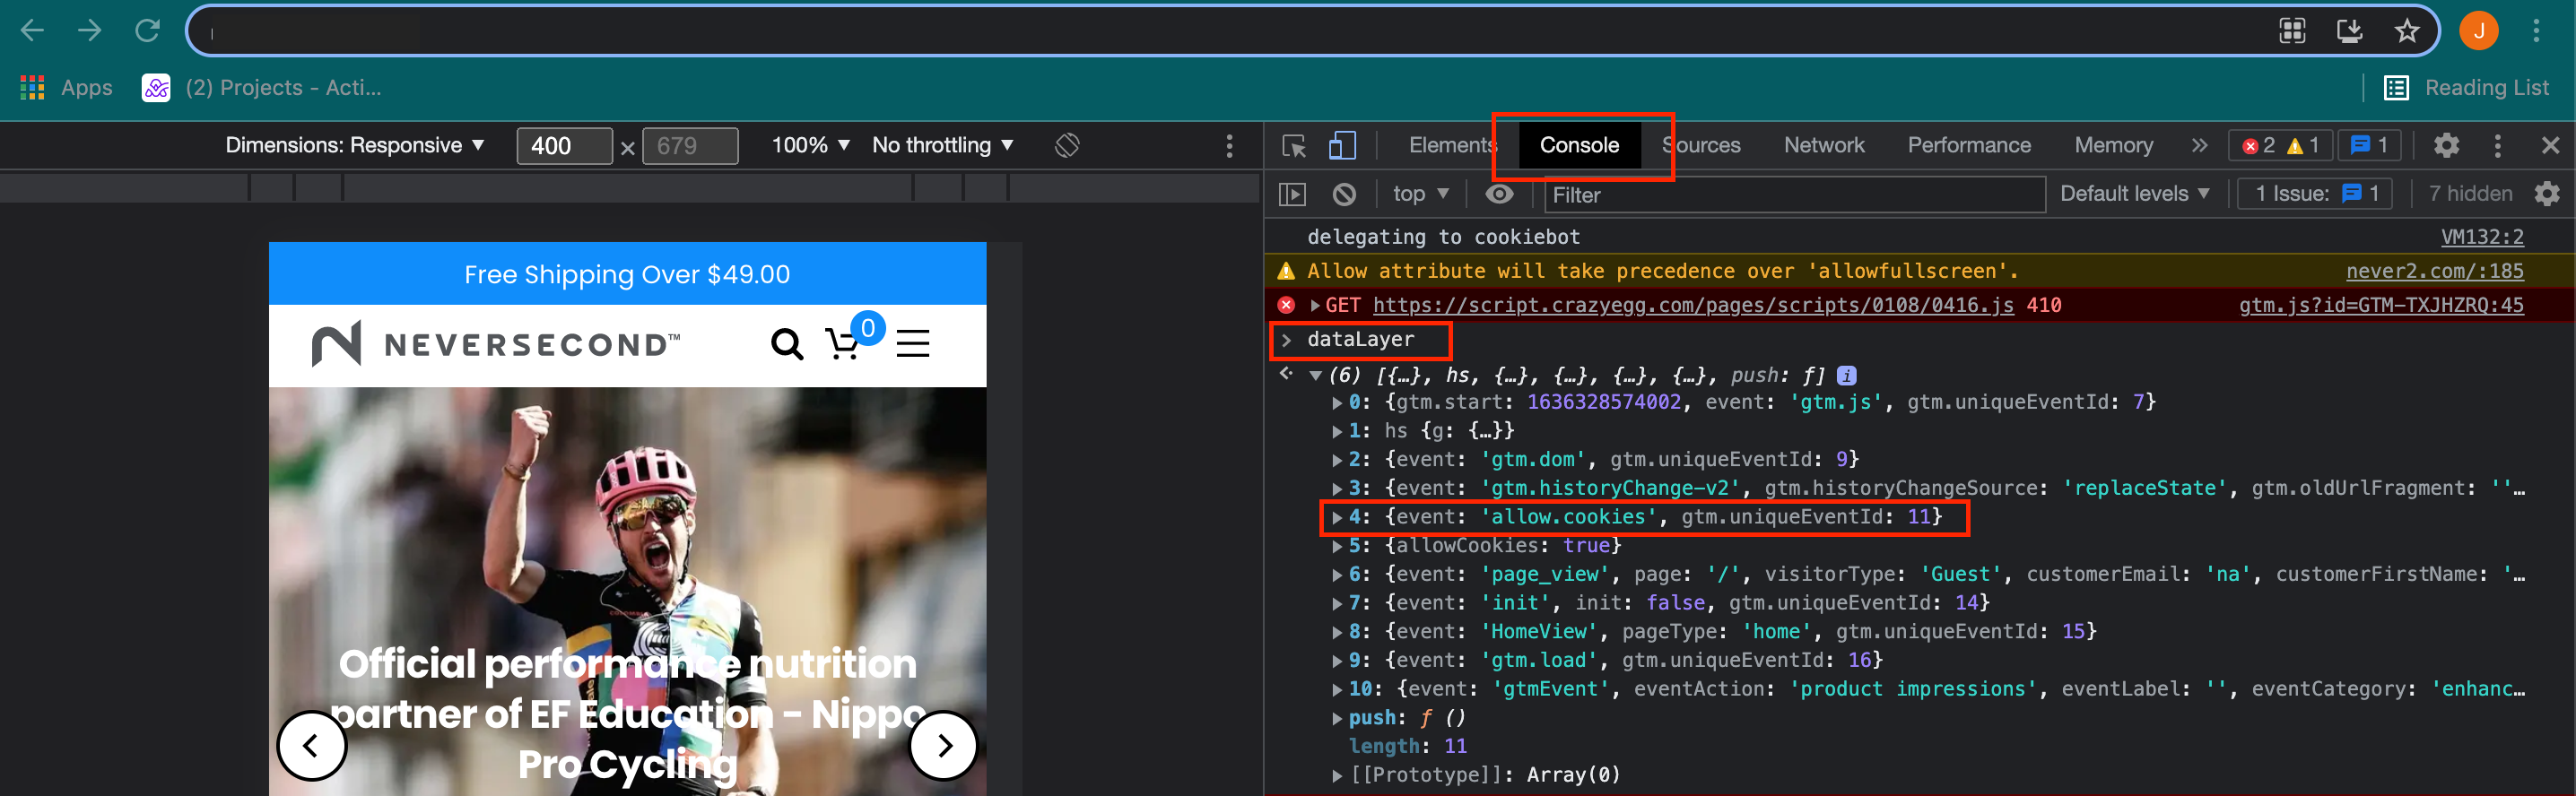Toggle the console sidebar panel icon
The height and width of the screenshot is (796, 2576).
(x=1292, y=194)
